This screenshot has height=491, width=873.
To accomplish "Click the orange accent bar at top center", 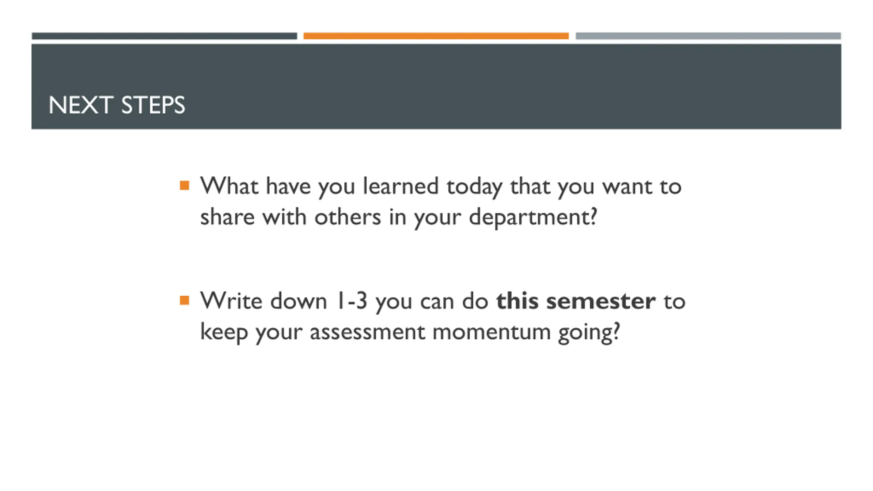I will [x=436, y=36].
